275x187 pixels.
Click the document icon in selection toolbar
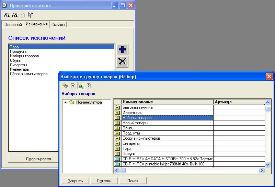click(73, 86)
